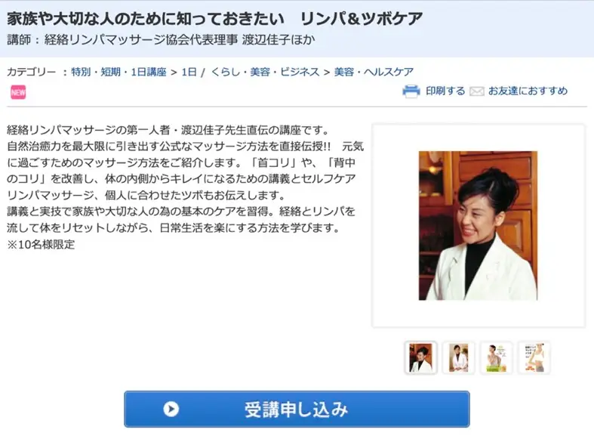Open the 1日 category link
The height and width of the screenshot is (442, 594).
click(x=189, y=72)
